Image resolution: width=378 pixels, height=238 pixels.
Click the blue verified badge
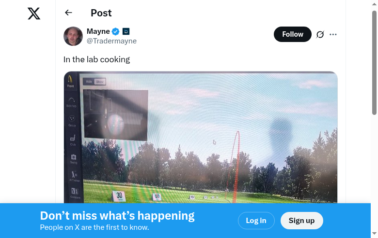pos(116,31)
